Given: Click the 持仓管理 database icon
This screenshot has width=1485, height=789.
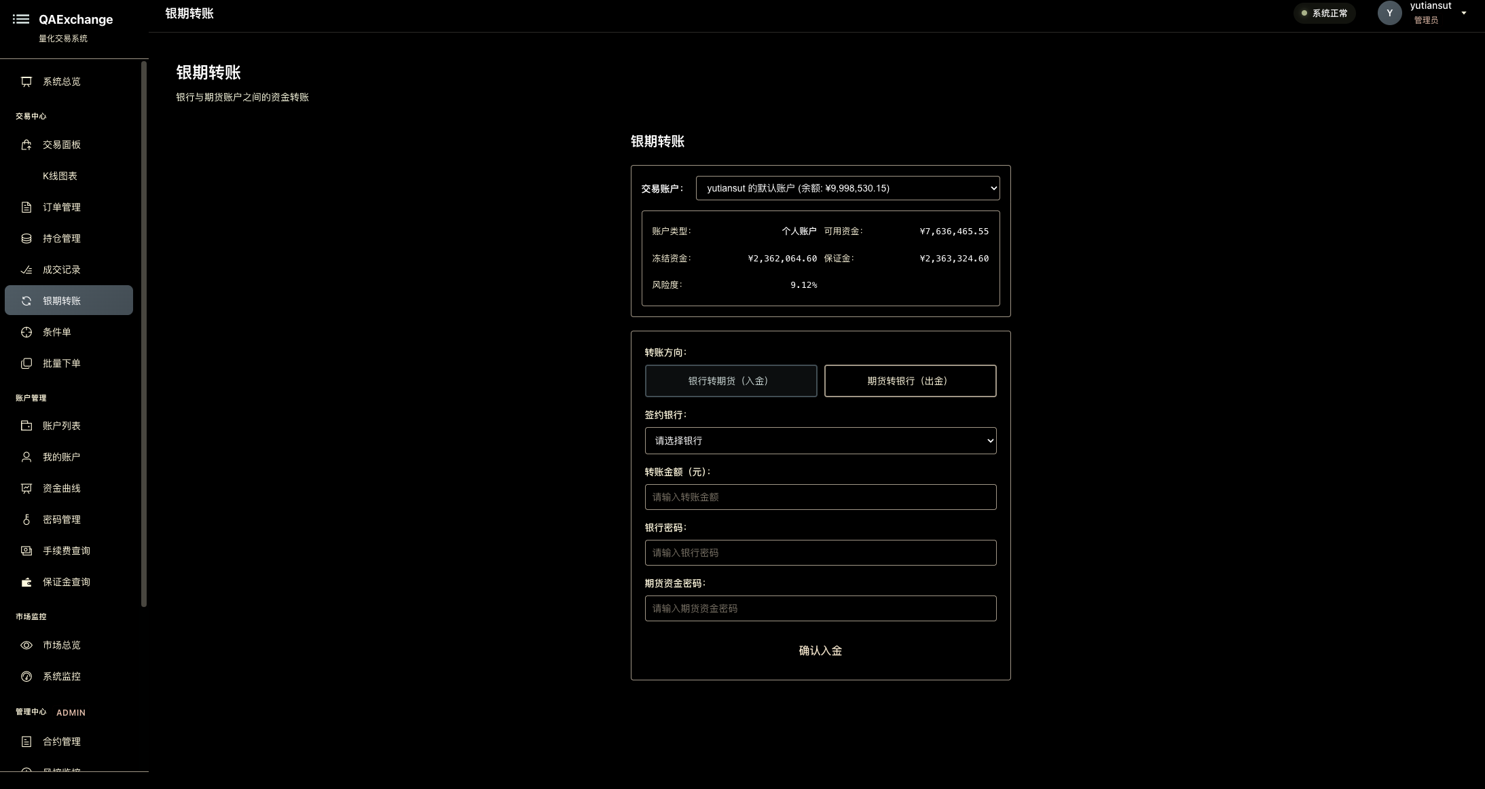Looking at the screenshot, I should (x=26, y=238).
